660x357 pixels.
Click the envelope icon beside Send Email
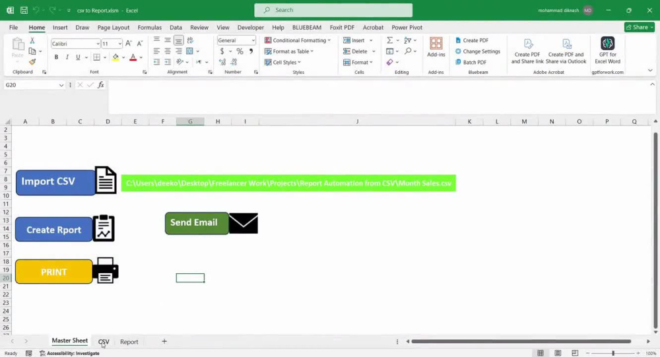[244, 223]
